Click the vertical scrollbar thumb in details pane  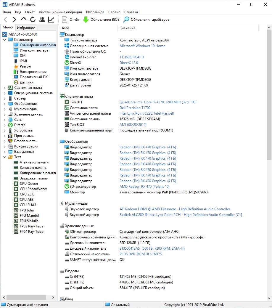click(269, 95)
